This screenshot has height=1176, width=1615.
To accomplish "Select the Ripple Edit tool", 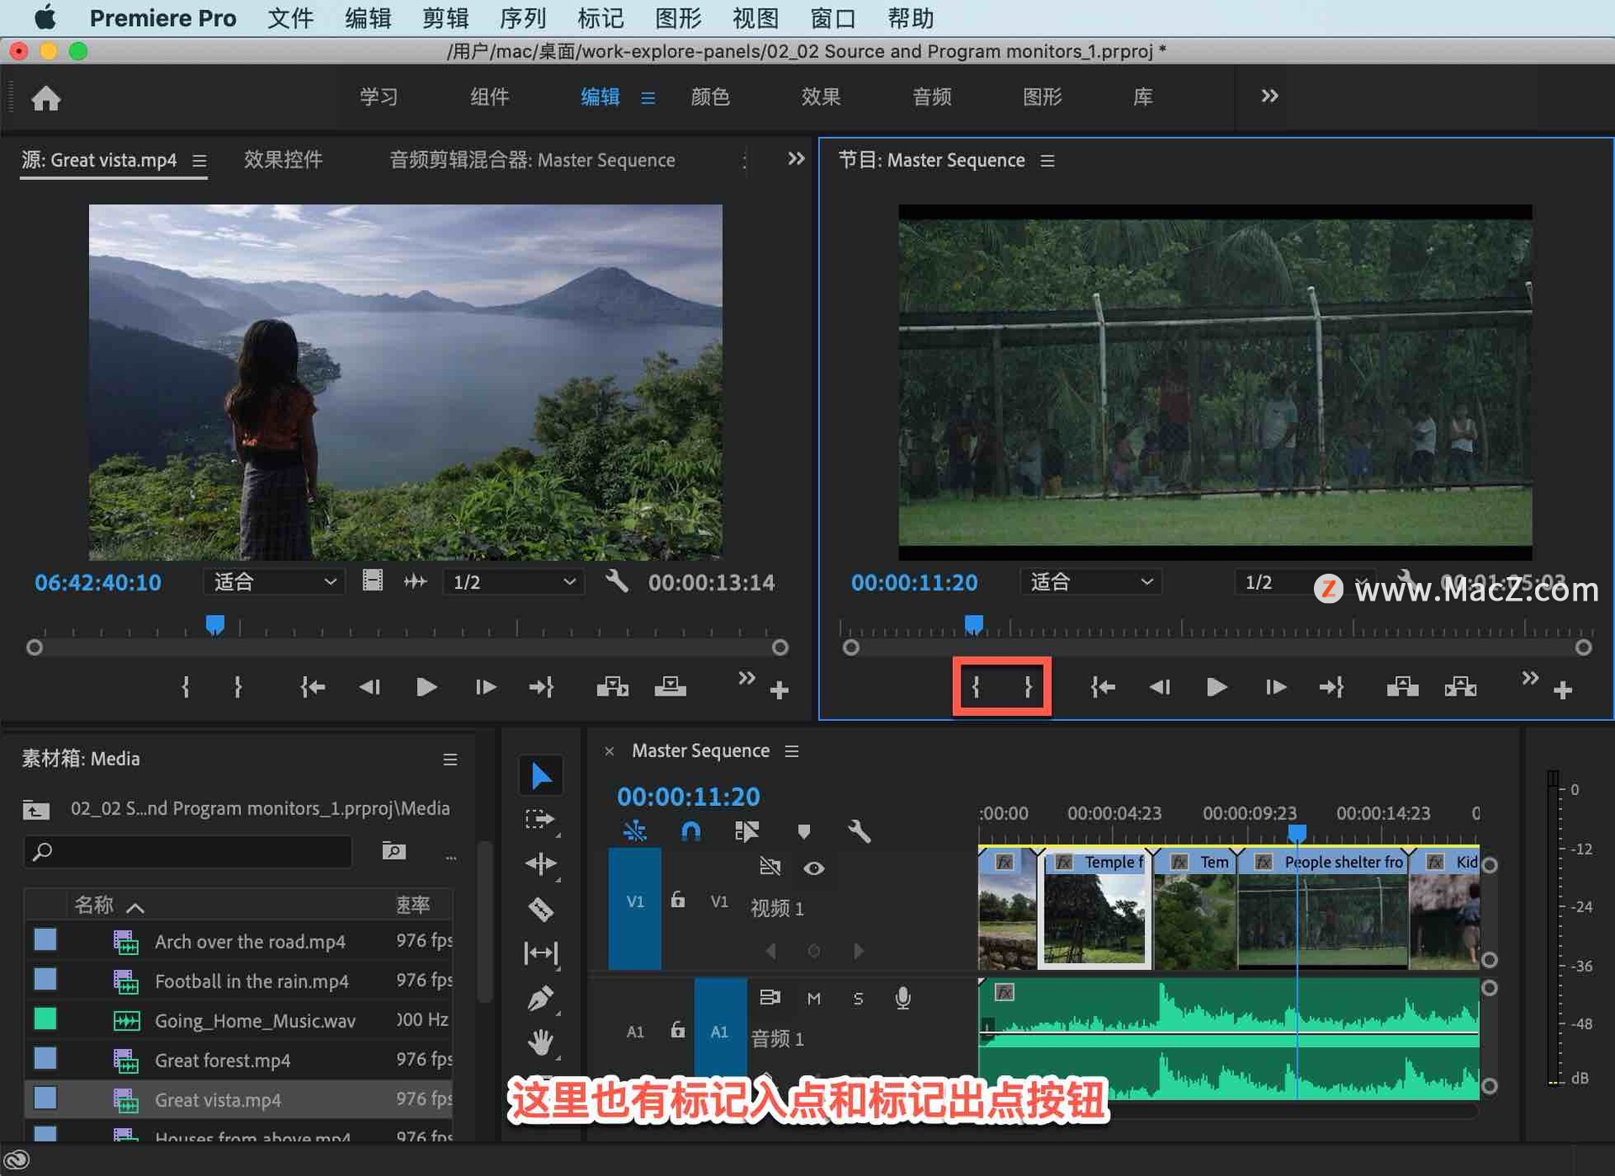I will 541,864.
